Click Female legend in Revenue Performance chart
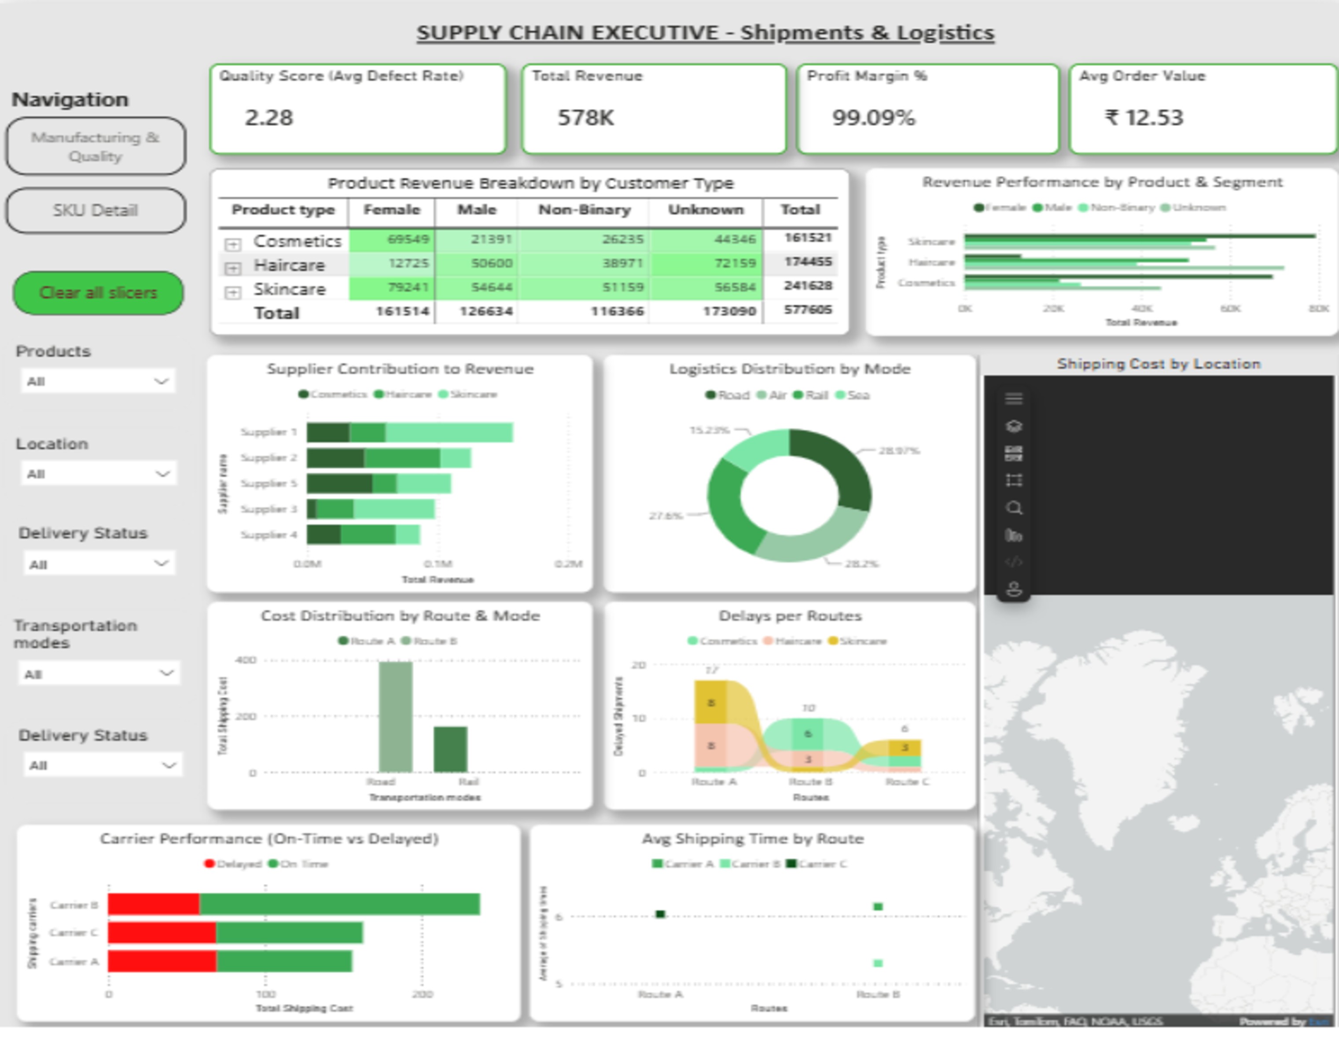Image resolution: width=1339 pixels, height=1039 pixels. (1000, 207)
